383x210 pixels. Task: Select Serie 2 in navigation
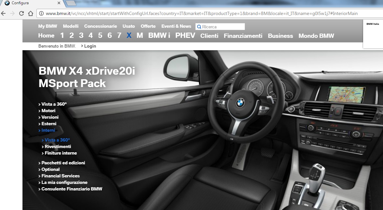(72, 36)
